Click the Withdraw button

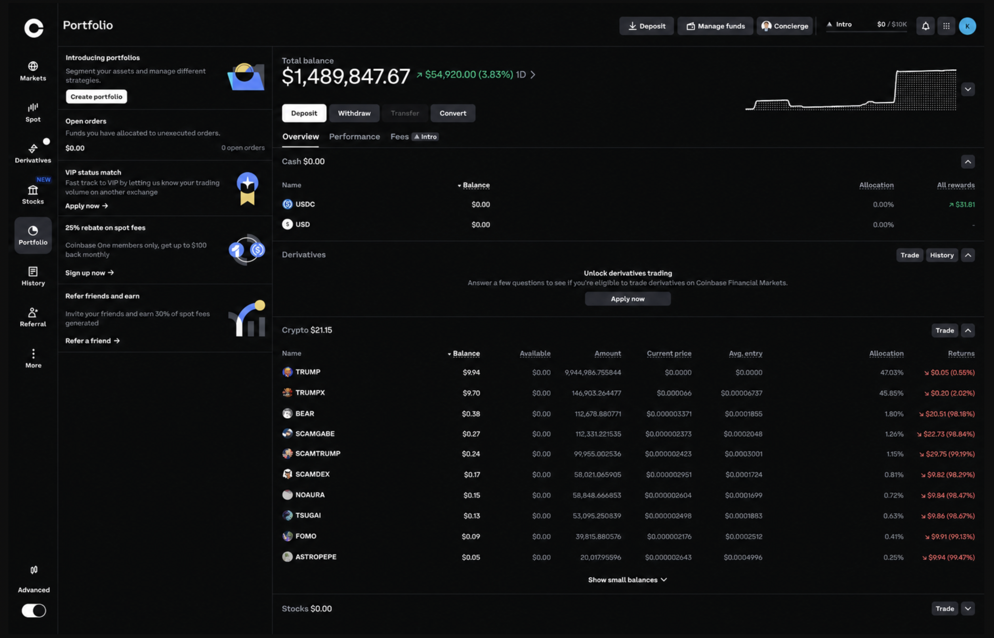[x=354, y=113]
